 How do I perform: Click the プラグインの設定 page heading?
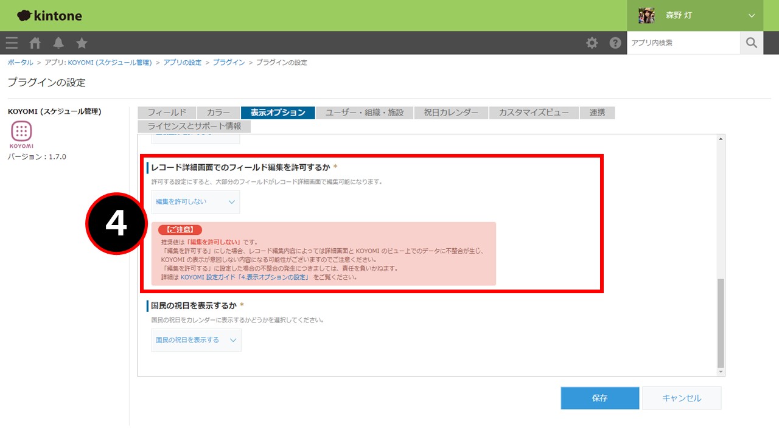coord(47,82)
